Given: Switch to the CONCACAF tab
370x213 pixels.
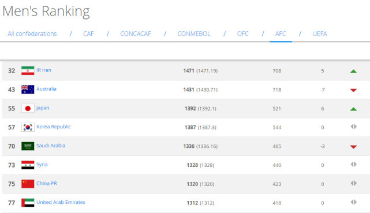Looking at the screenshot, I should click(136, 34).
